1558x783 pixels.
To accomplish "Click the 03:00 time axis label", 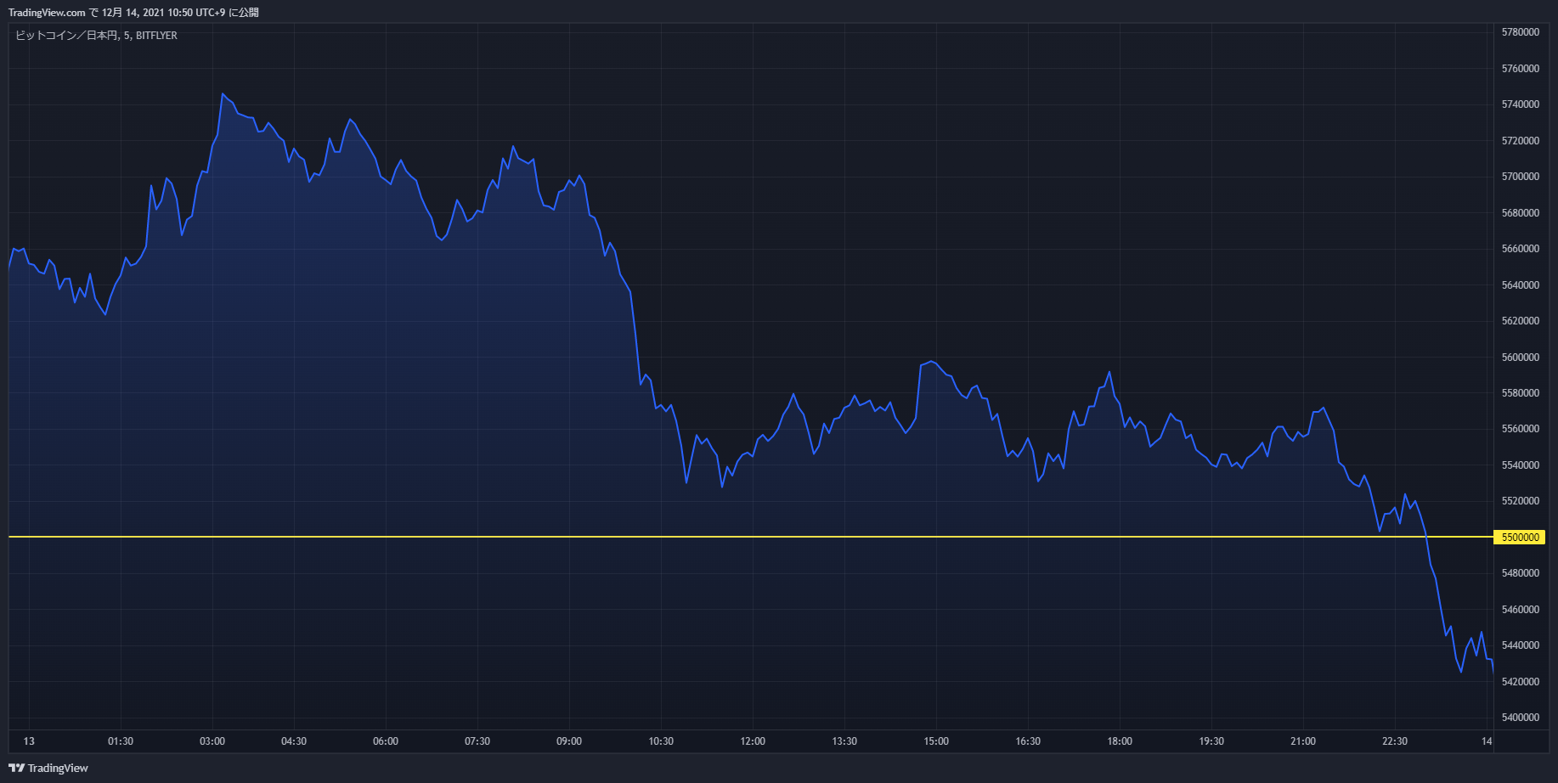I will pos(212,741).
